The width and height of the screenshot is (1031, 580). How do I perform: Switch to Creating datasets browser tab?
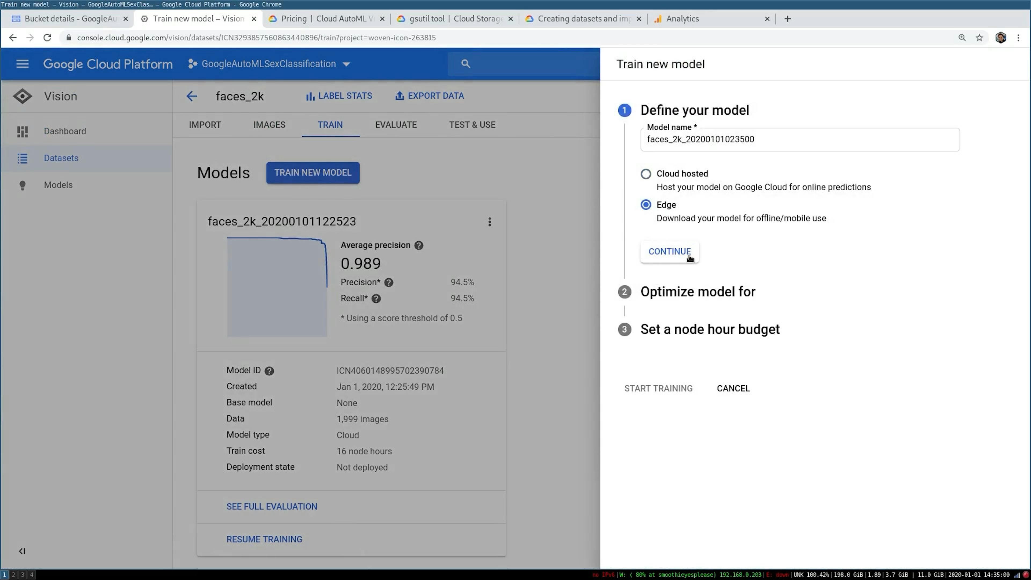coord(583,19)
